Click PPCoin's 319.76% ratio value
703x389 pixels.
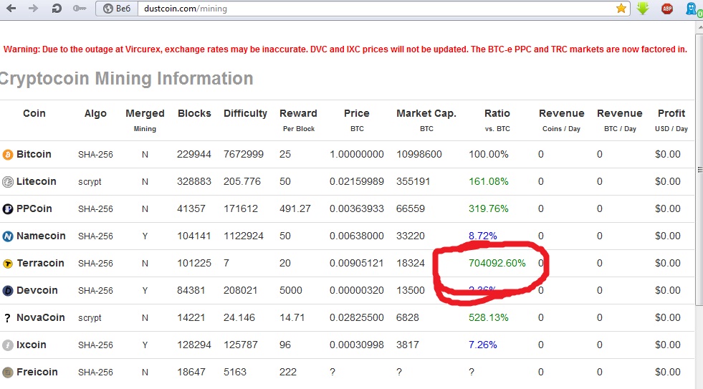pyautogui.click(x=488, y=209)
